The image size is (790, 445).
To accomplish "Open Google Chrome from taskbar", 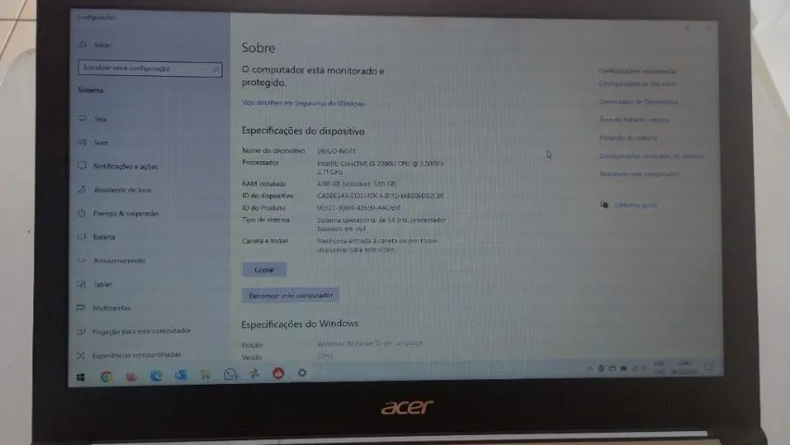I will [107, 376].
